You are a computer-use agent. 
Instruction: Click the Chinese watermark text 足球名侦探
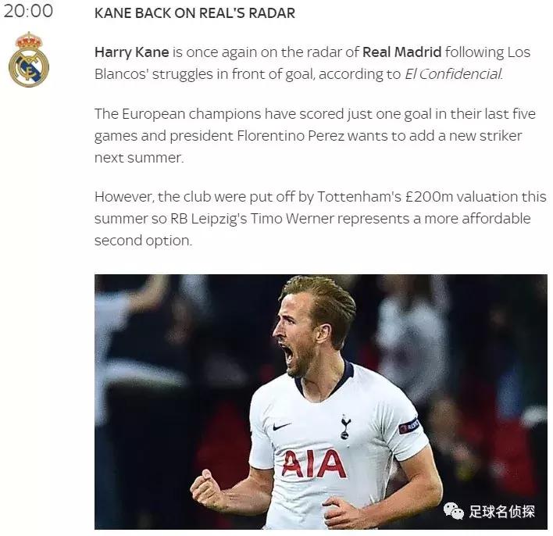pos(501,511)
